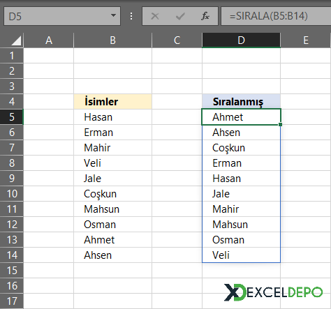Select cell containing Hasan in column B

(113, 116)
